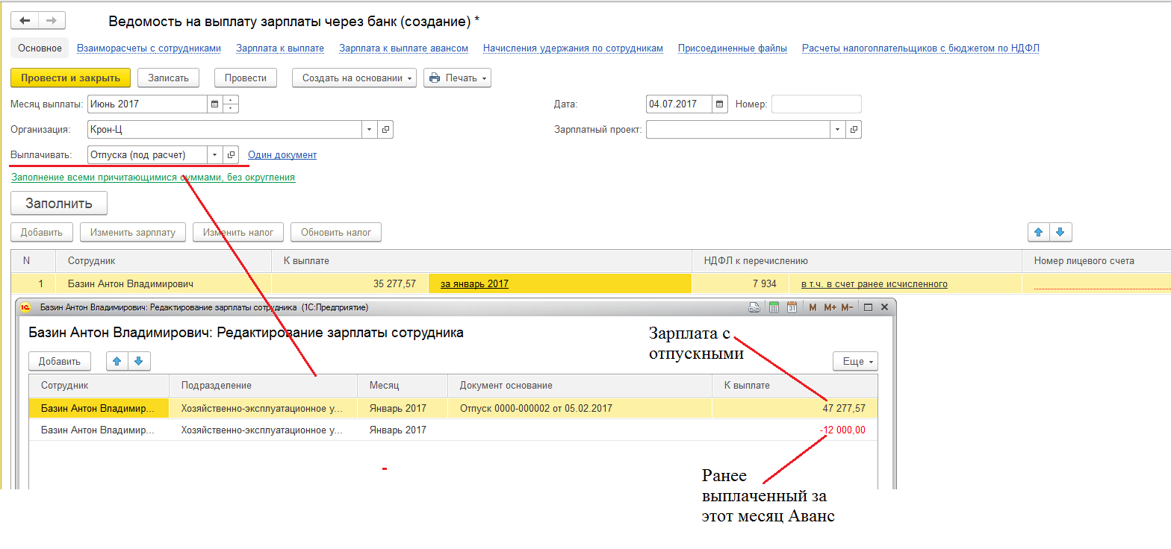Move main table row down
This screenshot has width=1171, height=549.
click(1060, 233)
